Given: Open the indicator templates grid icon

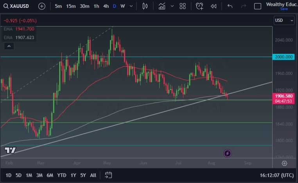Looking at the screenshot, I should [183, 6].
